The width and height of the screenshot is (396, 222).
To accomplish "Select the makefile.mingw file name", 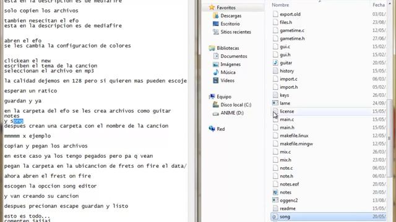I will tap(296, 144).
